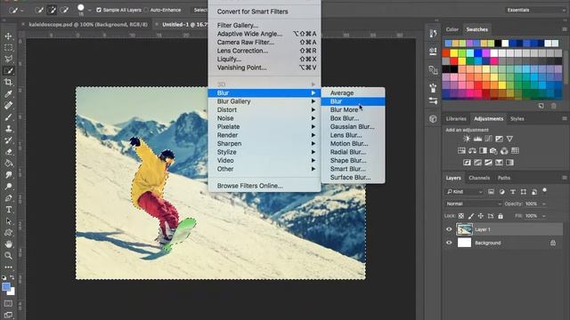Switch to the Libraries tab

456,118
